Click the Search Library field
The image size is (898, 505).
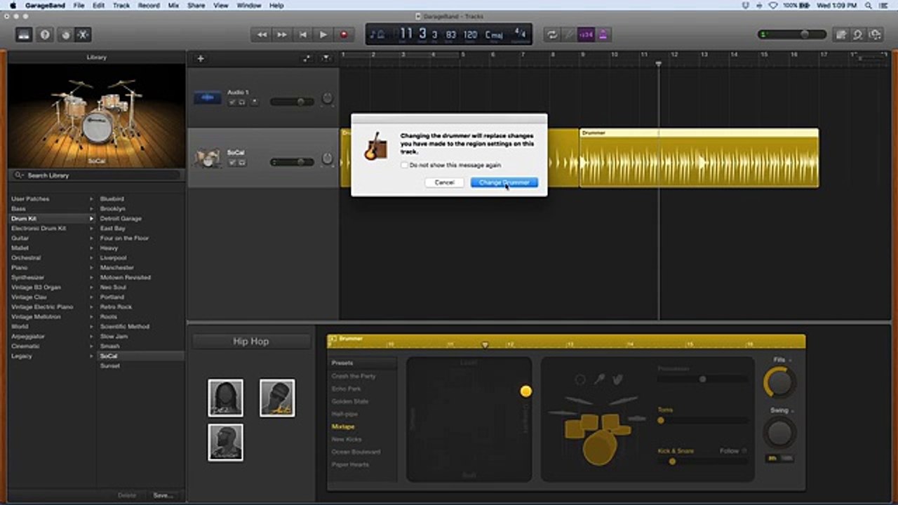(x=97, y=175)
